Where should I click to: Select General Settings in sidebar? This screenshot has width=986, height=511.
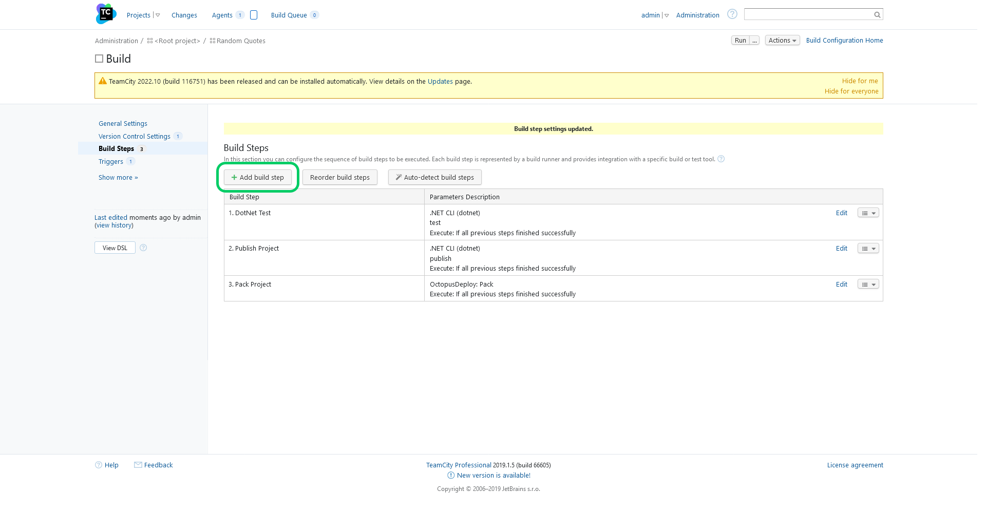pyautogui.click(x=123, y=123)
